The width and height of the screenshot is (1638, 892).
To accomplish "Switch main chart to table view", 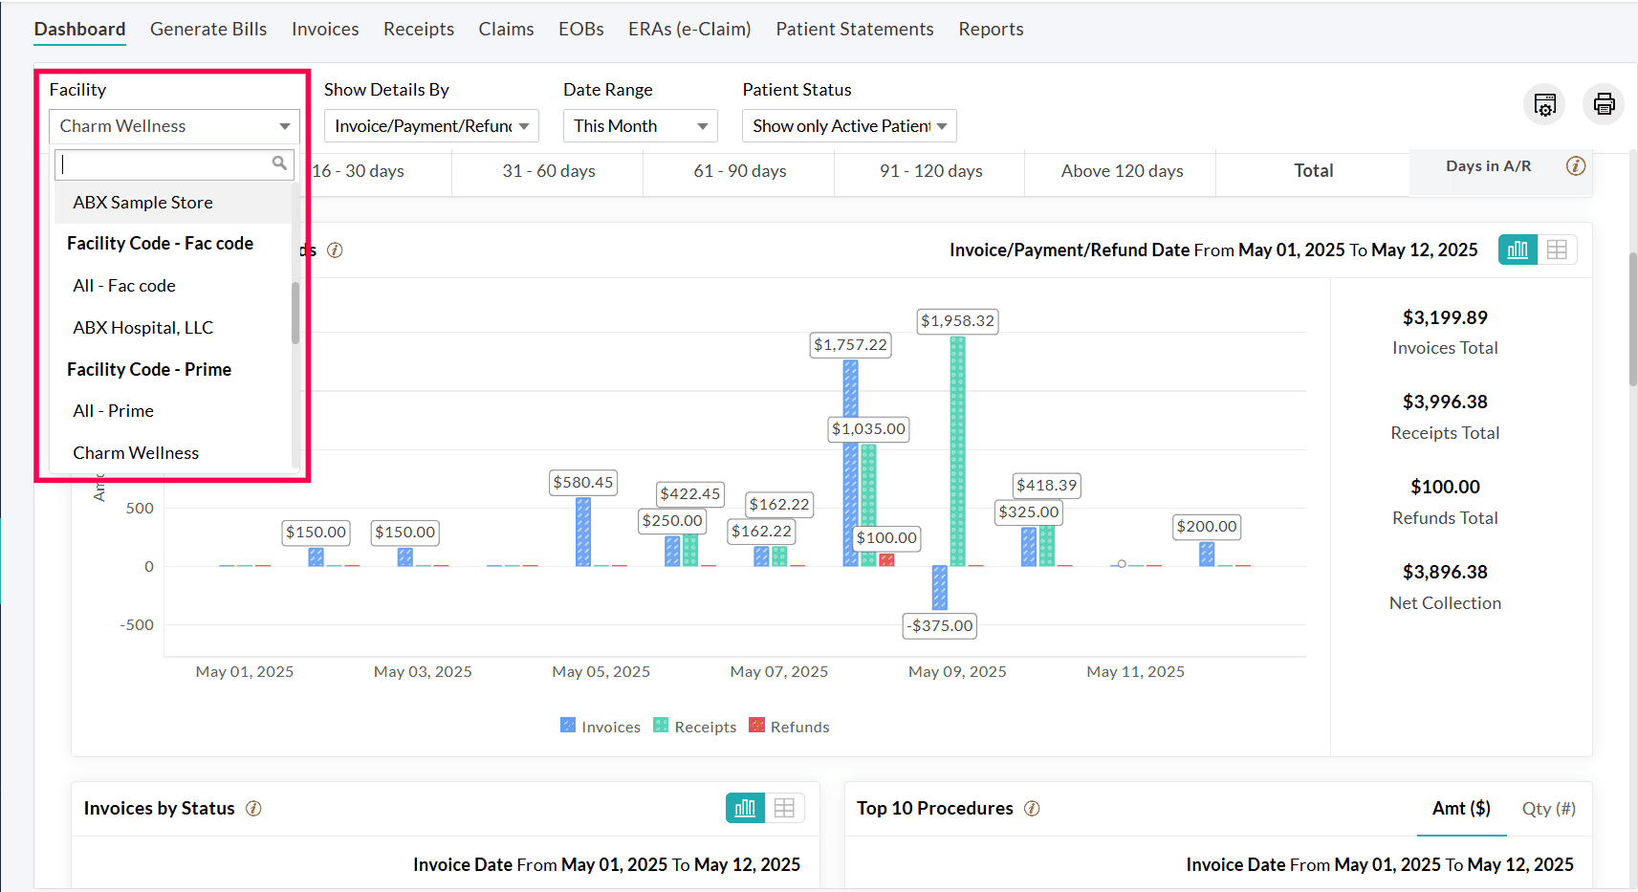I will coord(1557,250).
